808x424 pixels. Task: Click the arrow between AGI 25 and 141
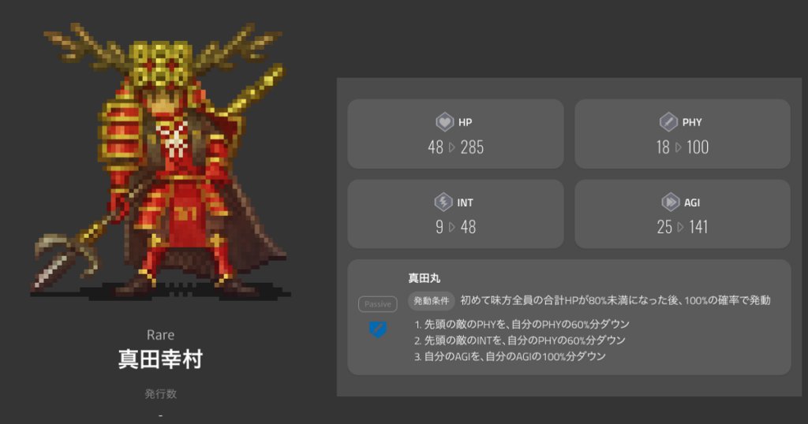point(680,227)
